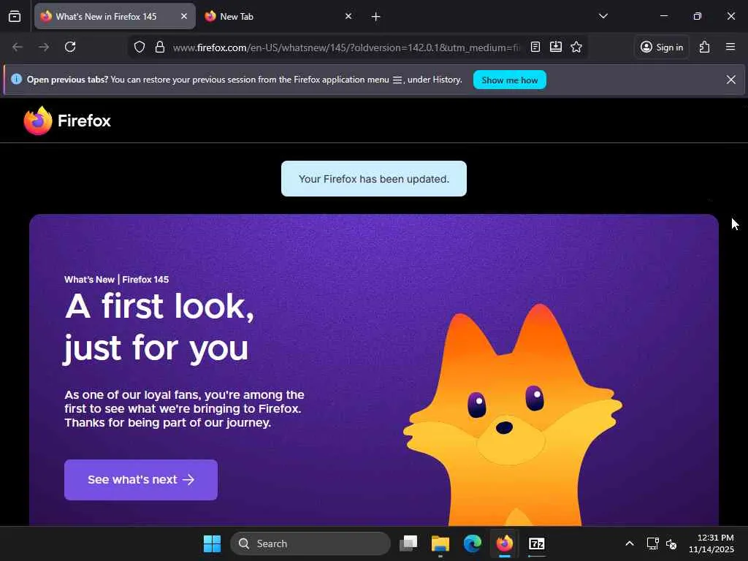The height and width of the screenshot is (561, 748).
Task: Click the Sign in account button
Action: coord(662,47)
